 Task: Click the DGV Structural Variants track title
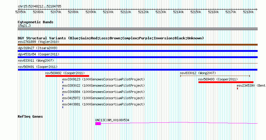111,38
